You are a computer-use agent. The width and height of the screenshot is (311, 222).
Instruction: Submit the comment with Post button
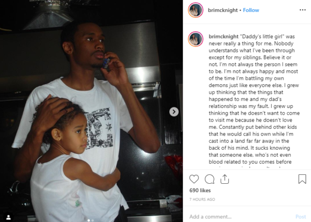301,216
